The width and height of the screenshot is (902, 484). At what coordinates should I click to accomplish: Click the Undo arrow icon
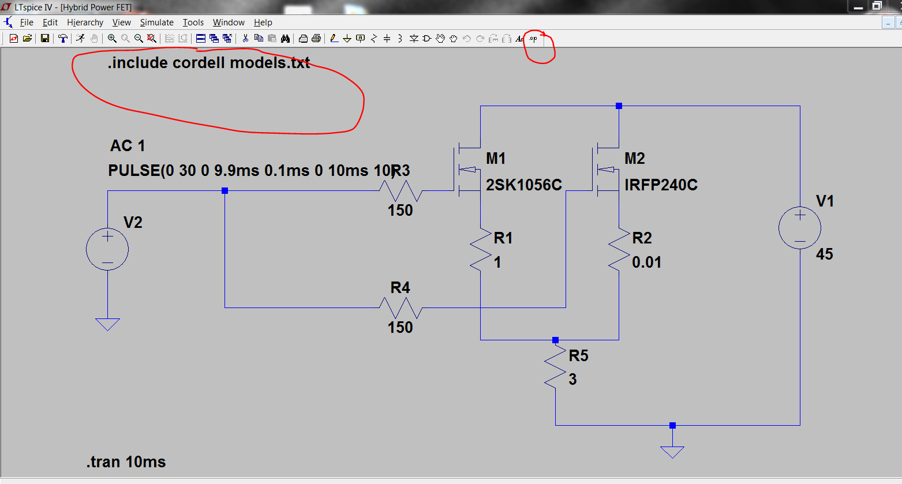pos(466,39)
